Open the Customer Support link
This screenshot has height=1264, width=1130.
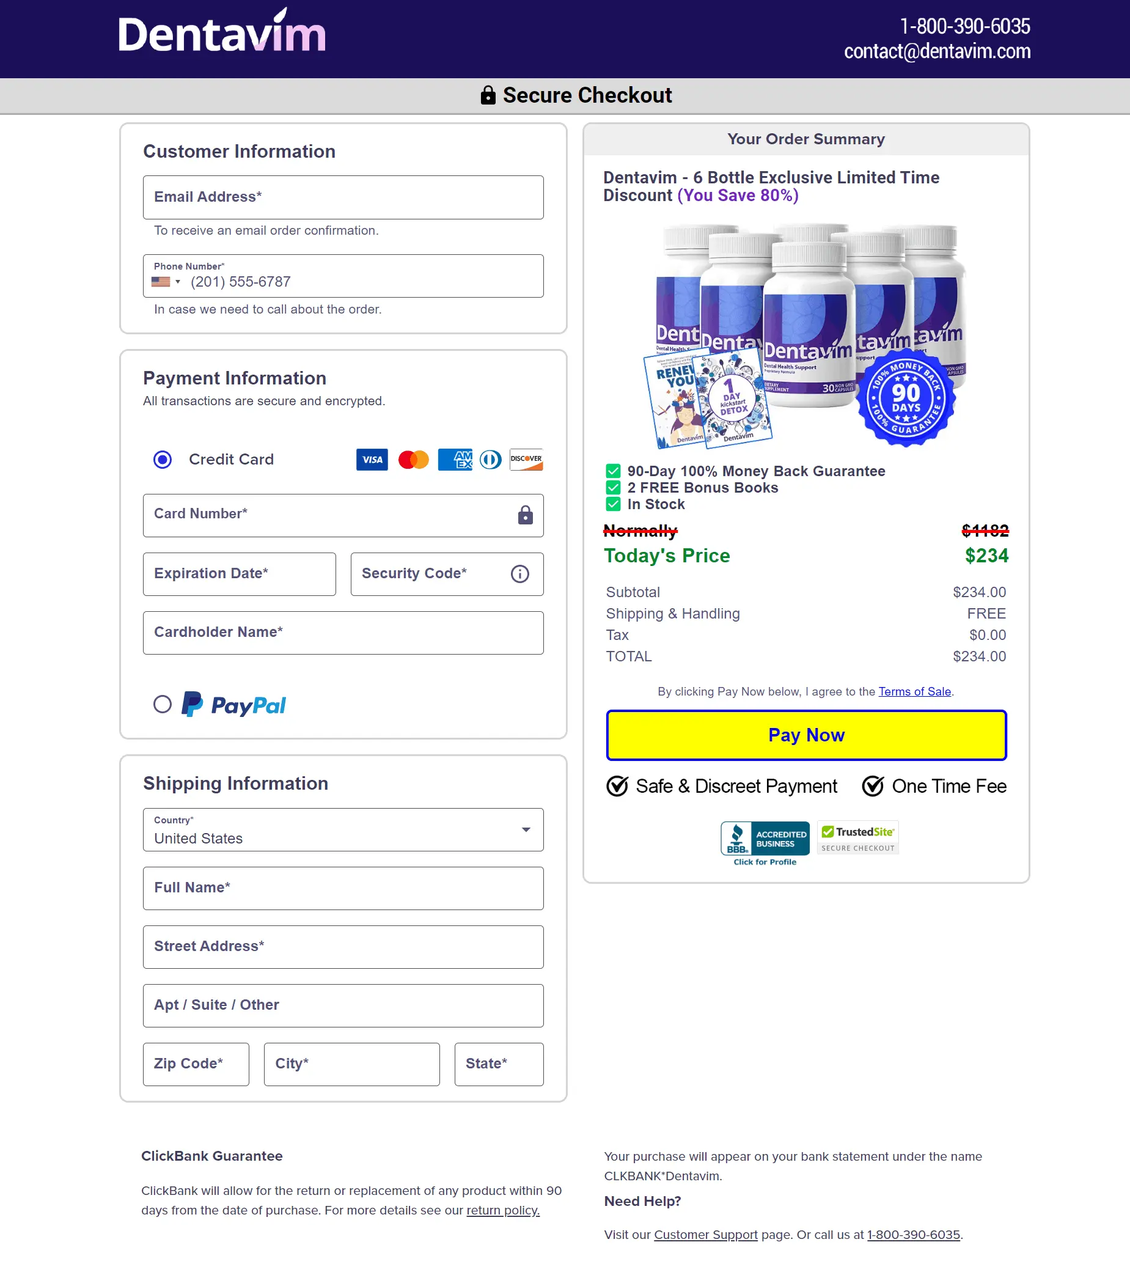(705, 1234)
